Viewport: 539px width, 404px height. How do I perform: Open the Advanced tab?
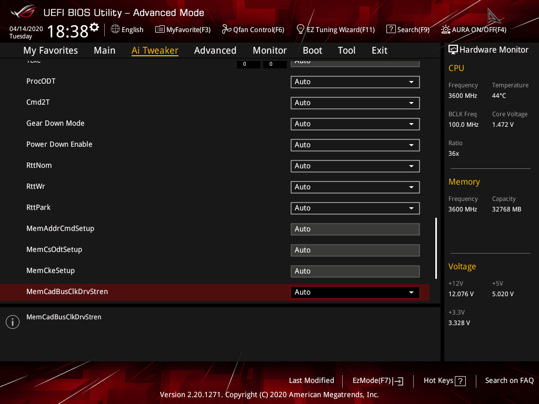tap(215, 50)
